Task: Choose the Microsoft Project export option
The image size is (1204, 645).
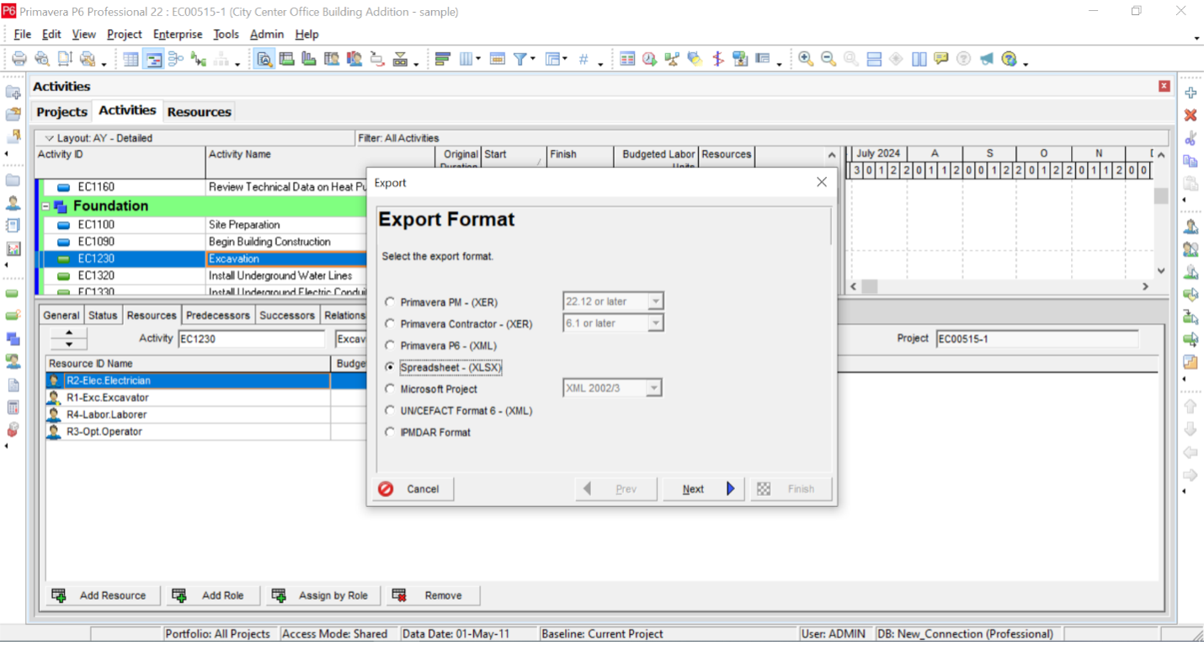Action: pyautogui.click(x=389, y=389)
